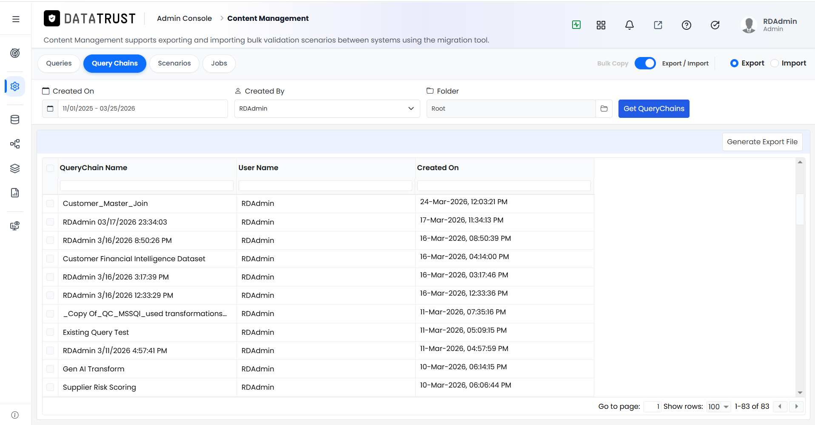Image resolution: width=815 pixels, height=425 pixels.
Task: Open the Show rows 100 dropdown
Action: click(718, 407)
